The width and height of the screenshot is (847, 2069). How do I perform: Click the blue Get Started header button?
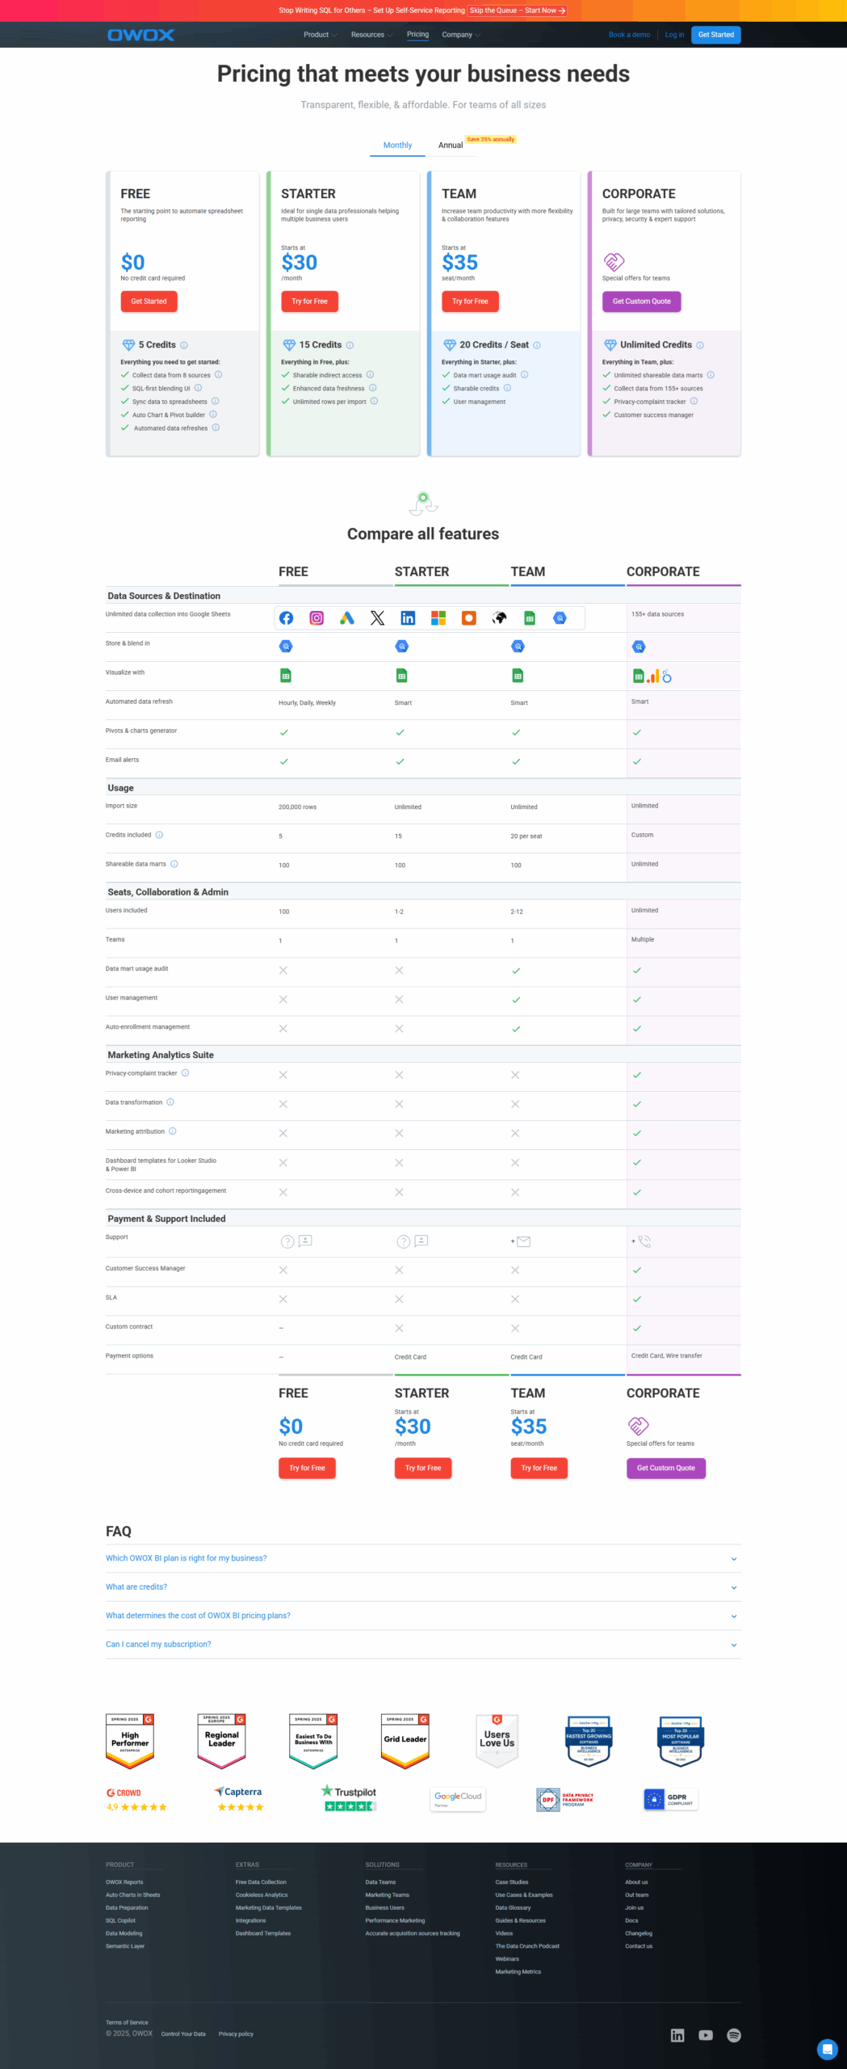715,35
